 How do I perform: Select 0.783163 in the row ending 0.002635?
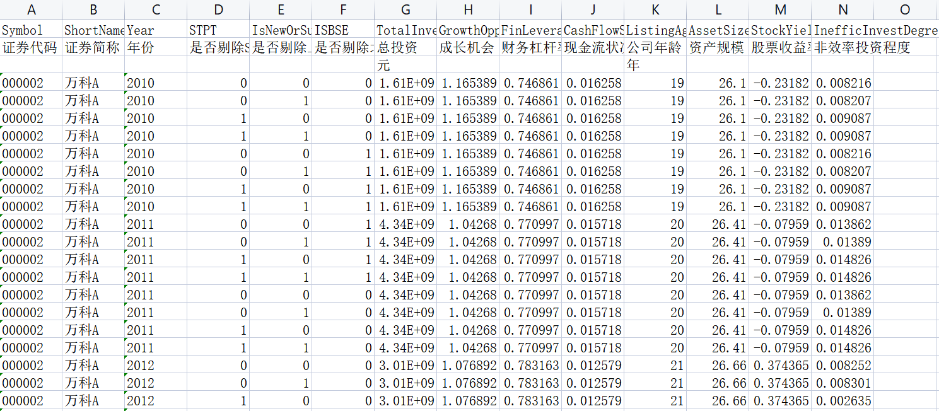pos(531,401)
